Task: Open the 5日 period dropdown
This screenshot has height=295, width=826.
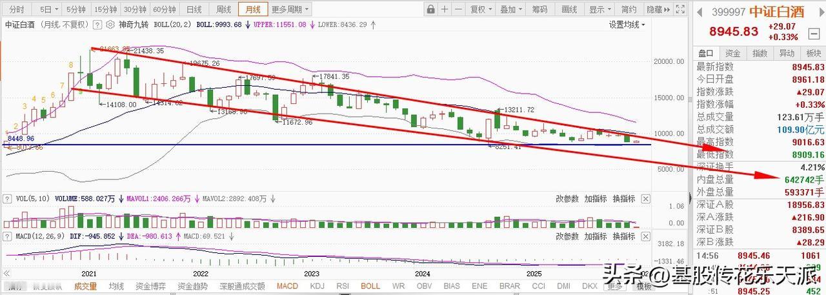Action: click(x=48, y=9)
